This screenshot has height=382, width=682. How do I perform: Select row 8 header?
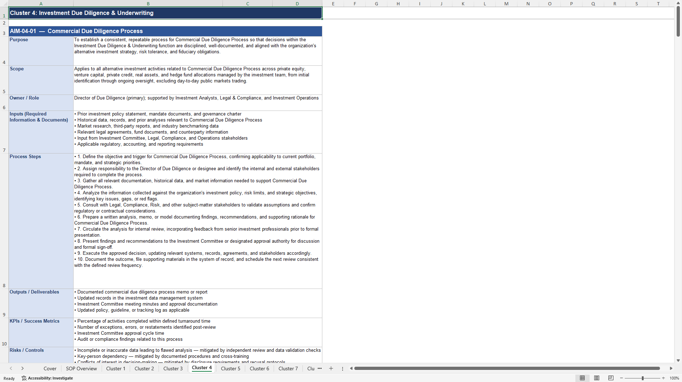click(x=4, y=221)
